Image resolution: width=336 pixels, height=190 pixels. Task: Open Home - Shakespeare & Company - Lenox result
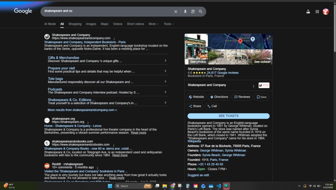click(x=73, y=126)
